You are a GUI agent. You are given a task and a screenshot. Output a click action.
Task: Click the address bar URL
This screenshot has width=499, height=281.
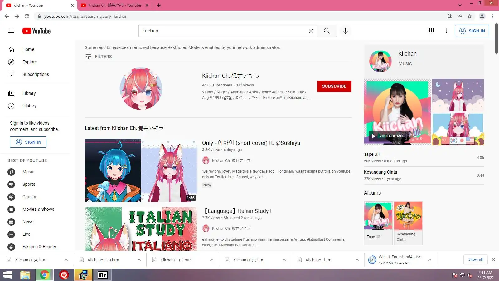85,16
